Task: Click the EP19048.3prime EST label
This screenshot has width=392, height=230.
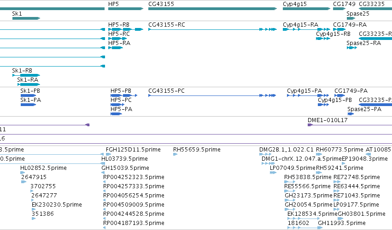Action: tap(365, 159)
